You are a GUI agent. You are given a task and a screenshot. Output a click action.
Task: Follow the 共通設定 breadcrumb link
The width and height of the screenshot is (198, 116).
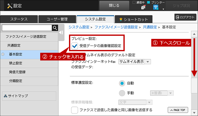[150, 27]
